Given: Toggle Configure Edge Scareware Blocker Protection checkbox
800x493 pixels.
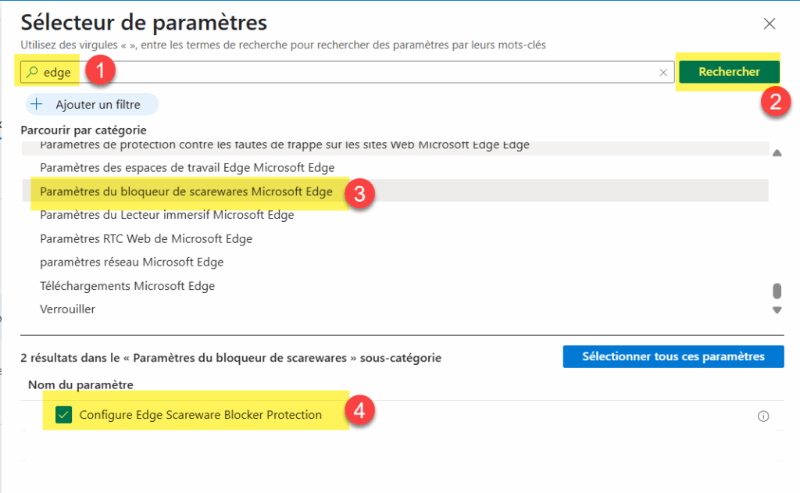Looking at the screenshot, I should point(64,415).
